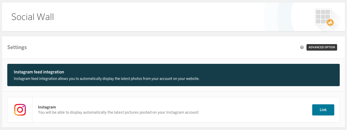
Task: Click the Settings section heading
Action: pyautogui.click(x=17, y=47)
